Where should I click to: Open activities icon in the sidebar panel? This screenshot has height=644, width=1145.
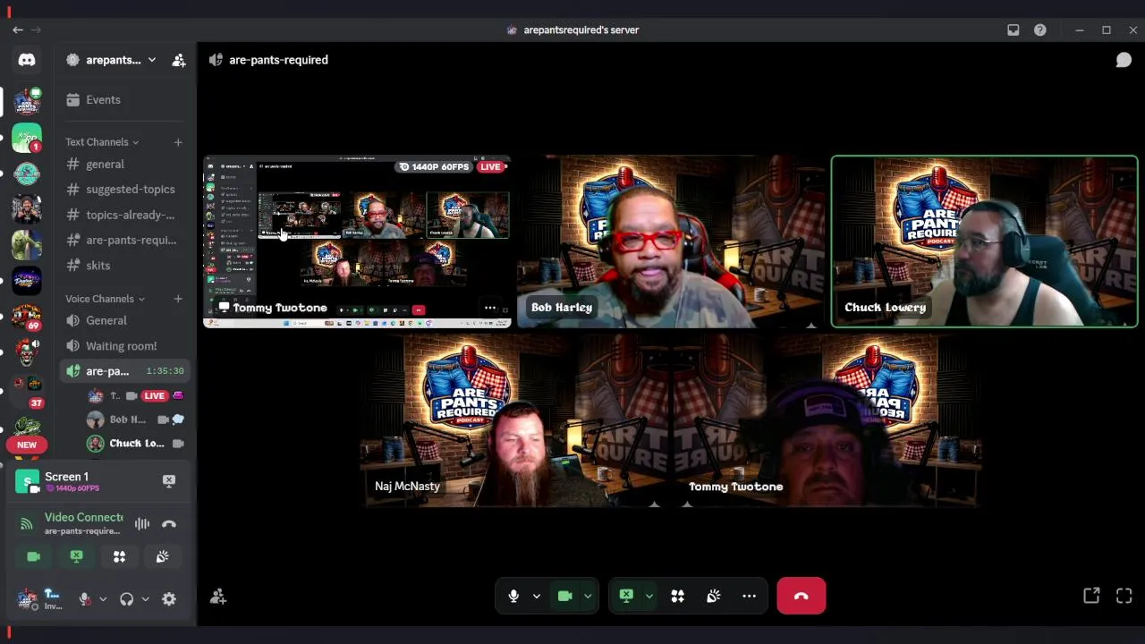click(x=119, y=556)
